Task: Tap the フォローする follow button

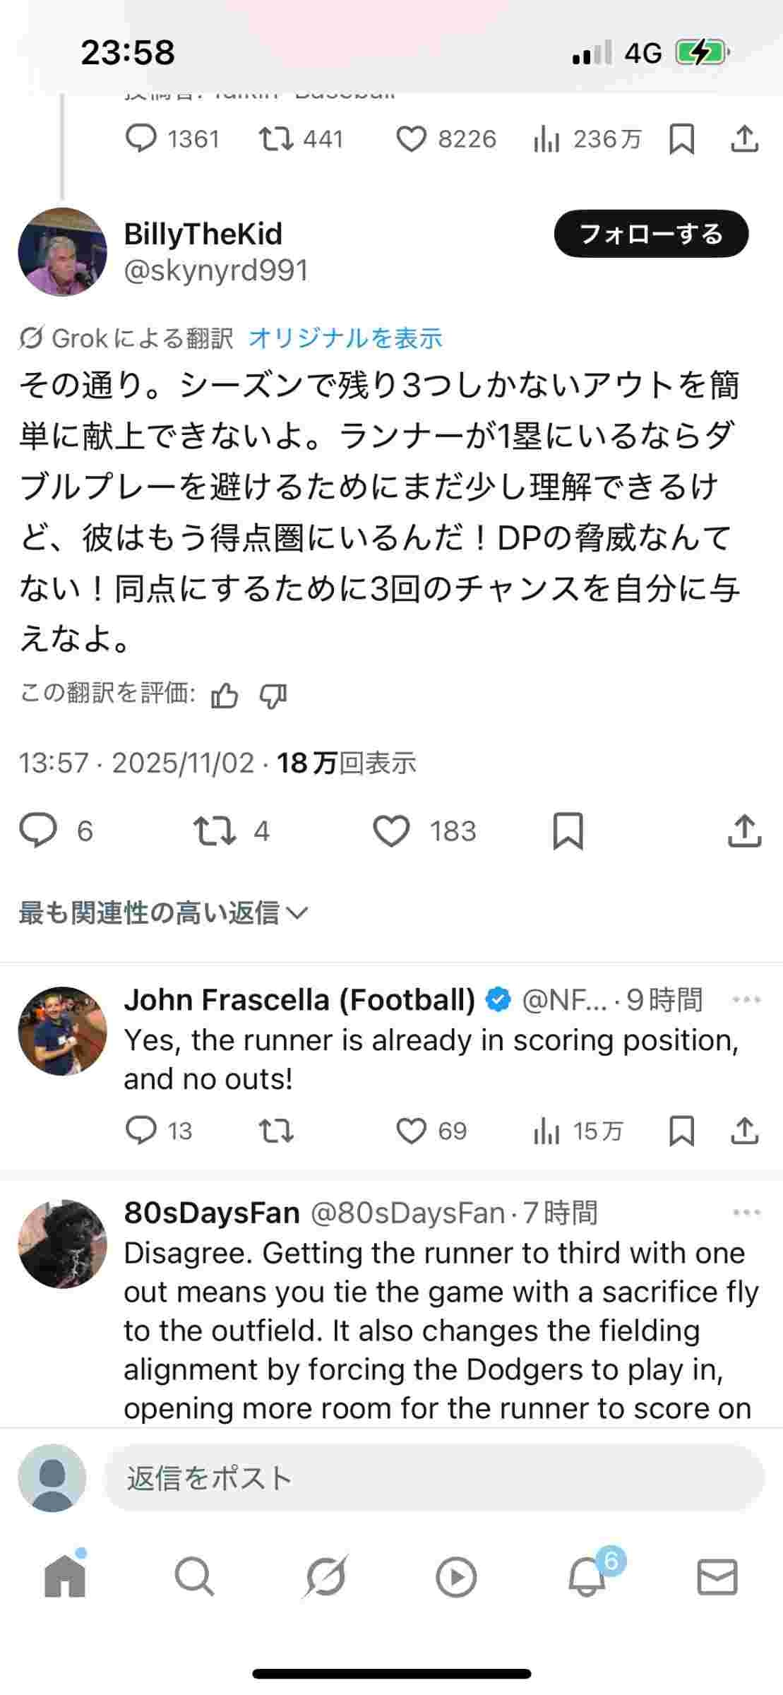Action: click(651, 234)
